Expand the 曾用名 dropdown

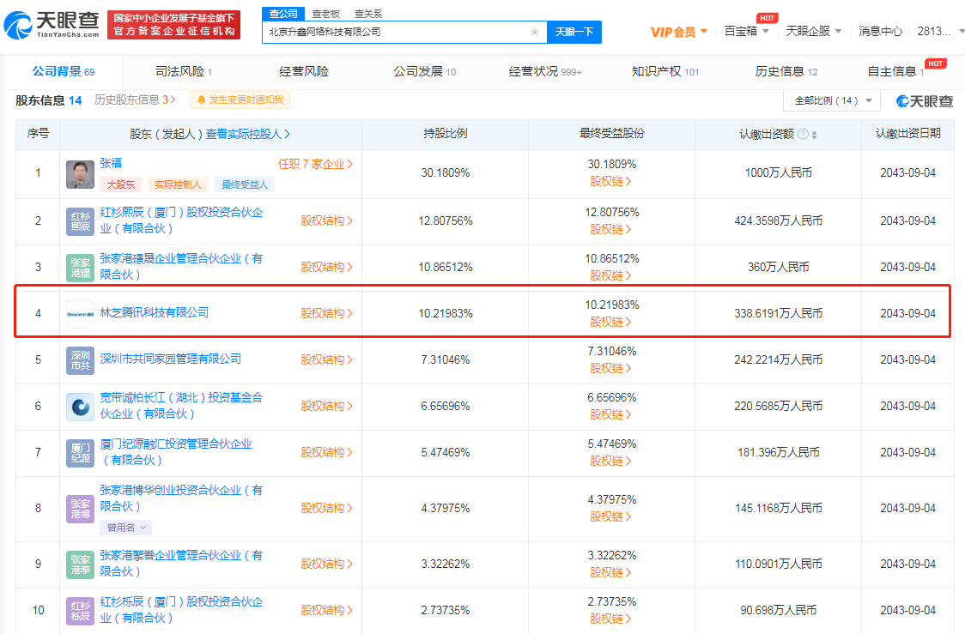coord(125,528)
